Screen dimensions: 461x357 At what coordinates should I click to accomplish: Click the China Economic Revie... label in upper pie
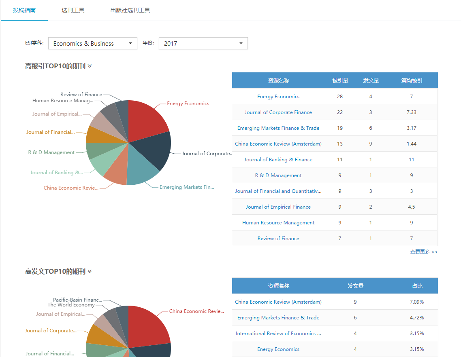[71, 188]
